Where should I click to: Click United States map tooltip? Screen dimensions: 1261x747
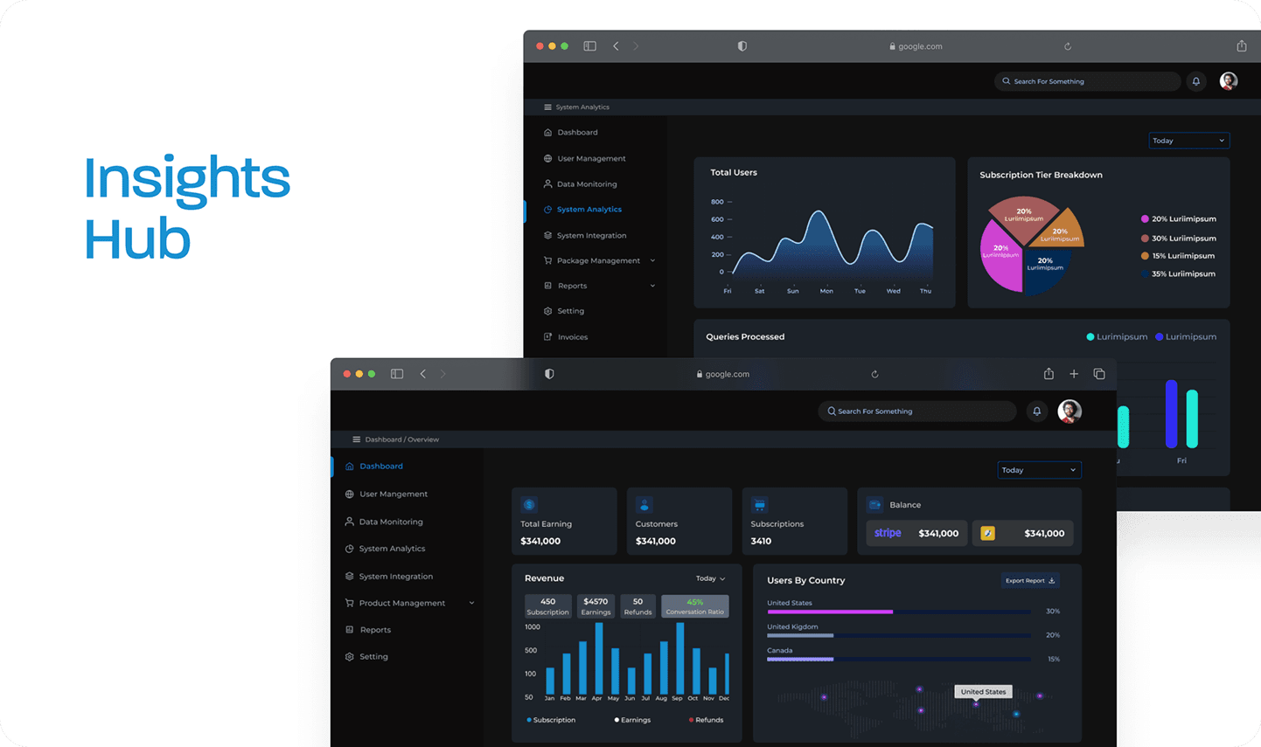click(983, 692)
